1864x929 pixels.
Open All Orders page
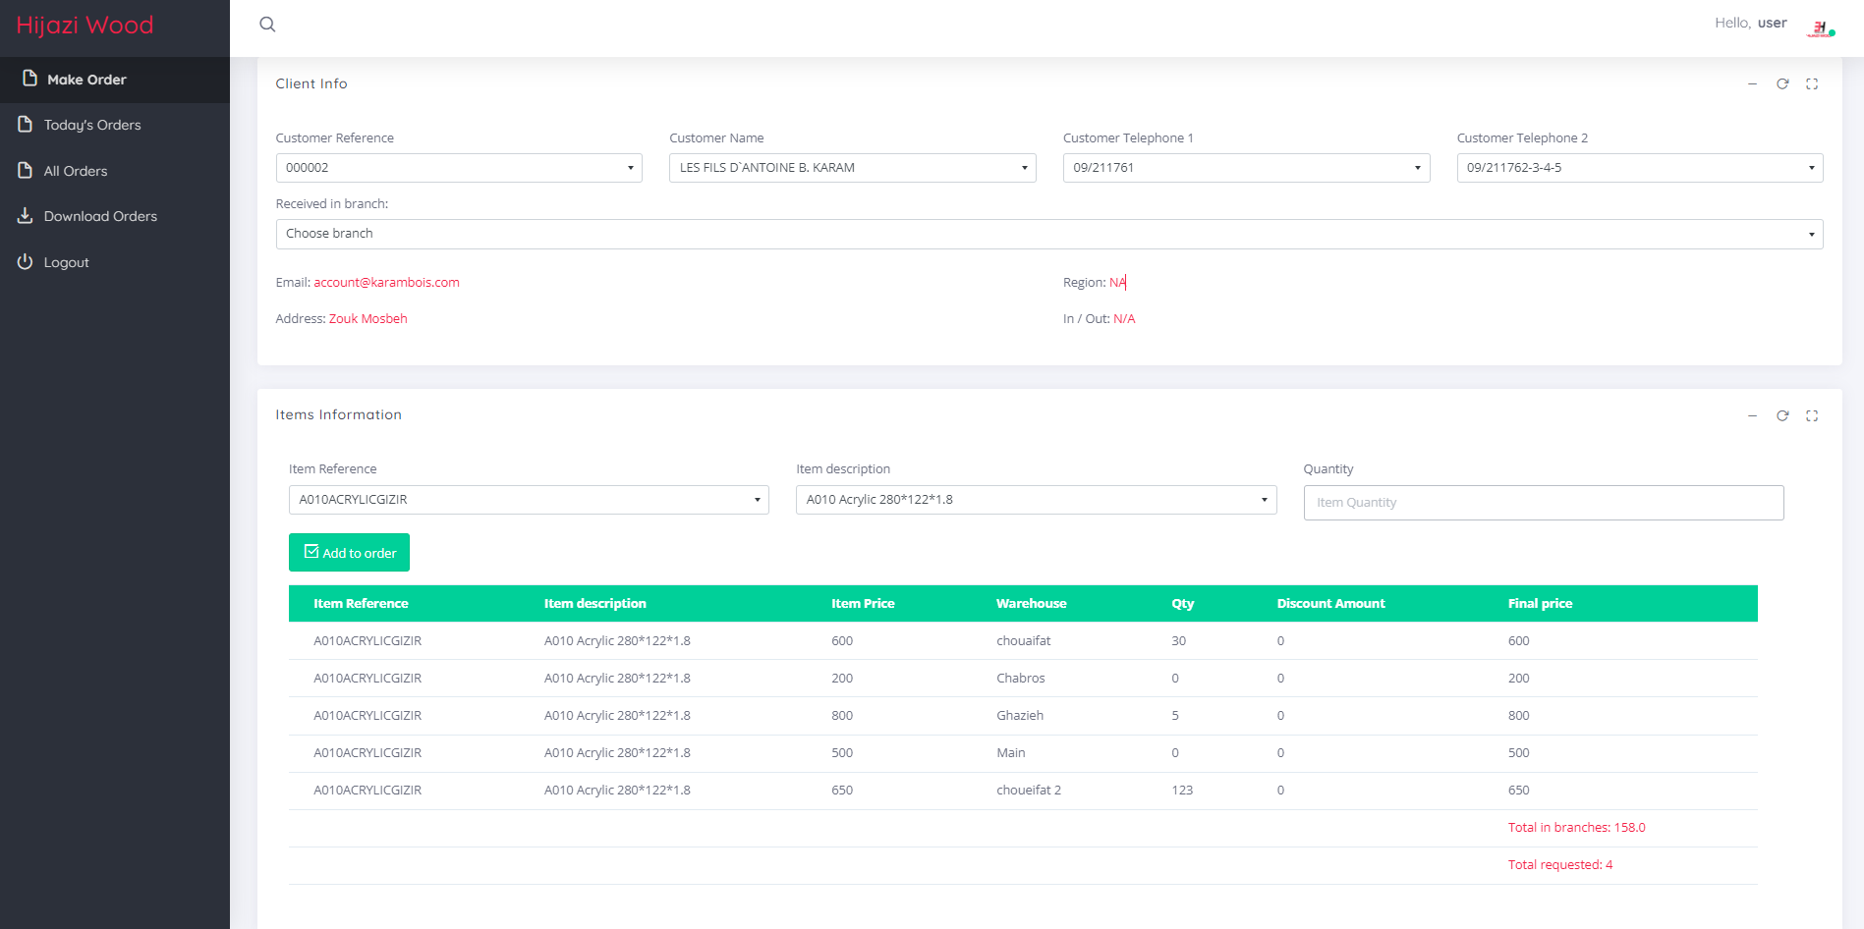pyautogui.click(x=76, y=171)
